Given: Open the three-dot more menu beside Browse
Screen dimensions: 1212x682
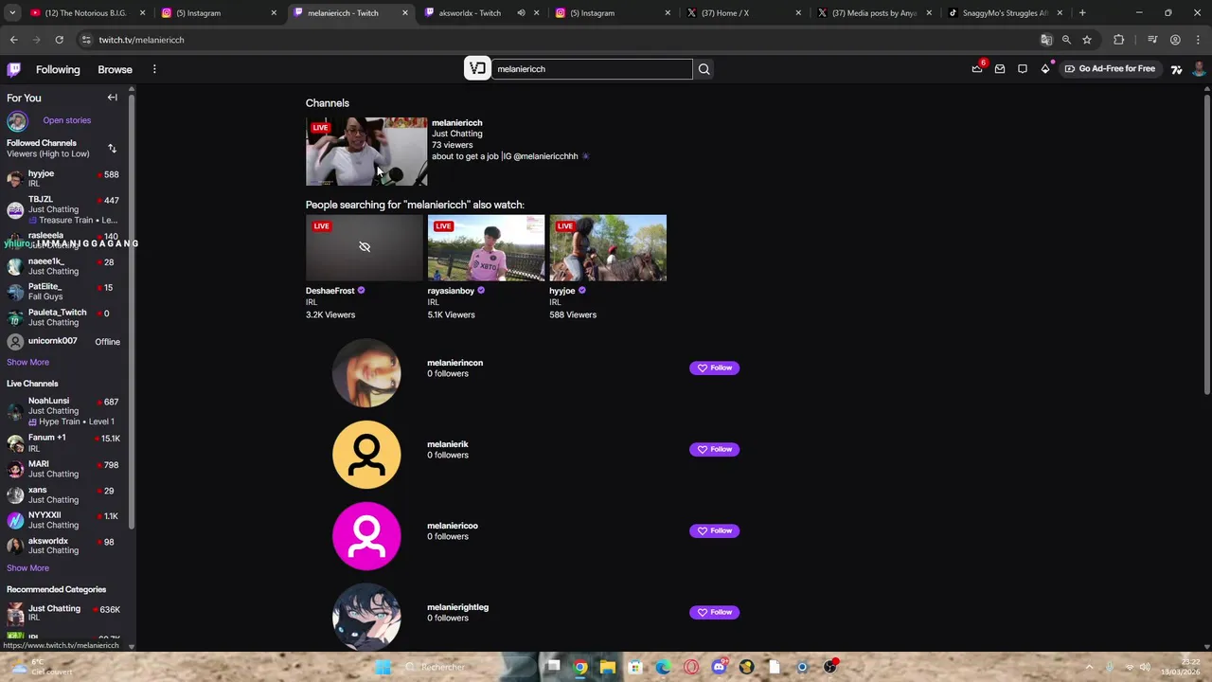Looking at the screenshot, I should click(x=154, y=69).
